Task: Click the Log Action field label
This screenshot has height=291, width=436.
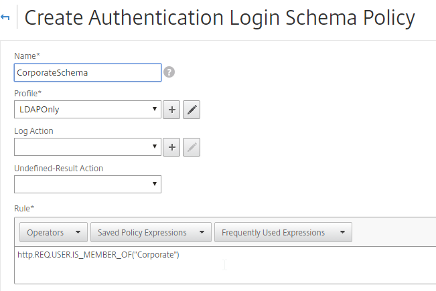Action: (33, 130)
